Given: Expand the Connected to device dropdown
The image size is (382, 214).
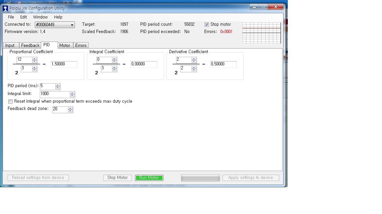Looking at the screenshot, I should [72, 25].
